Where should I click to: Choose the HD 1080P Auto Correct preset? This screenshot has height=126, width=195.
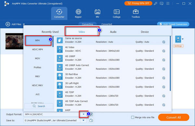click(x=112, y=67)
